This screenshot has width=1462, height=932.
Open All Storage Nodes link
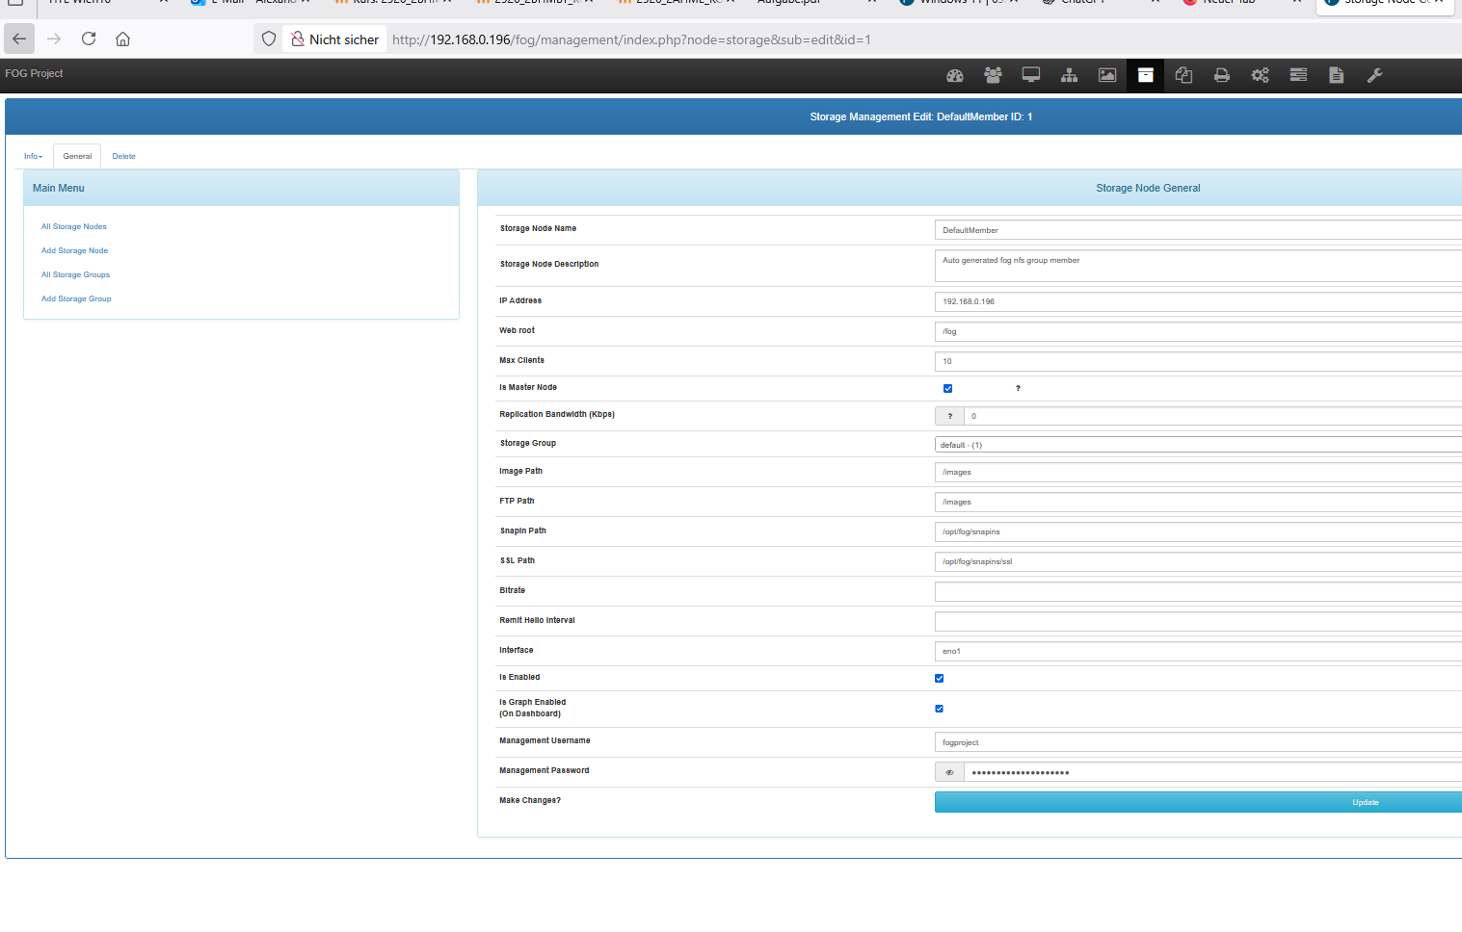pos(74,226)
